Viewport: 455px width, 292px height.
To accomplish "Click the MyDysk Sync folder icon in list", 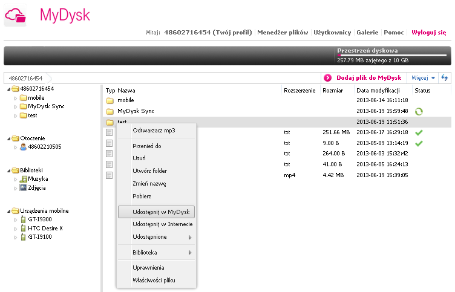I will tap(110, 111).
